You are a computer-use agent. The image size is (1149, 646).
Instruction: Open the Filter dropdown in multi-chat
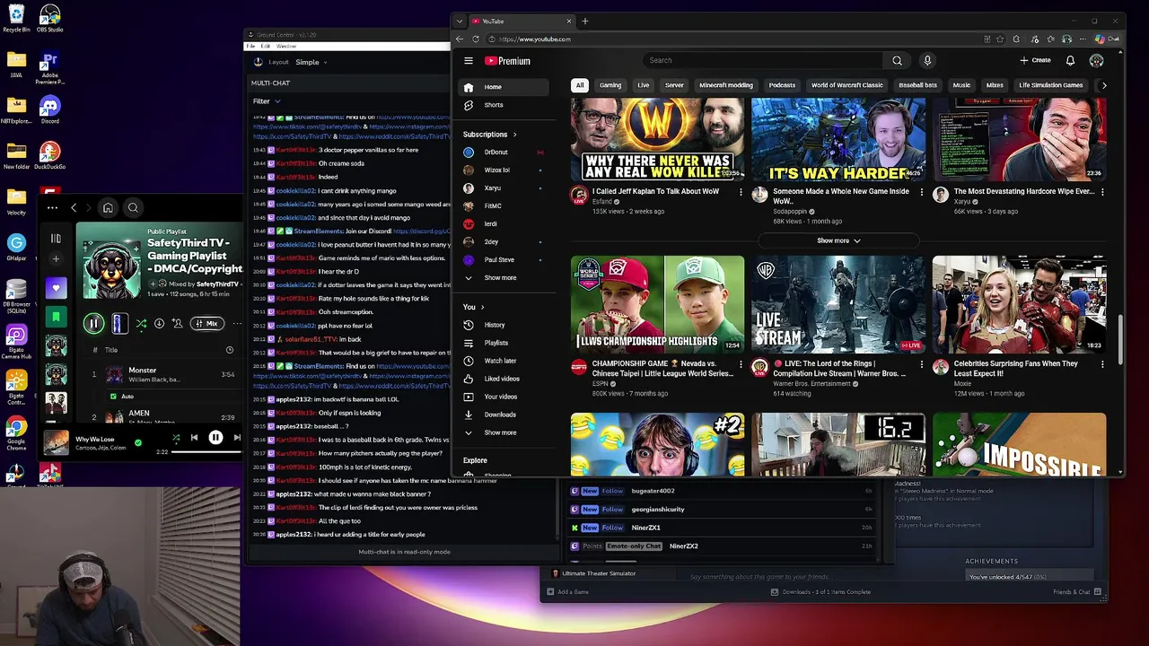click(267, 101)
